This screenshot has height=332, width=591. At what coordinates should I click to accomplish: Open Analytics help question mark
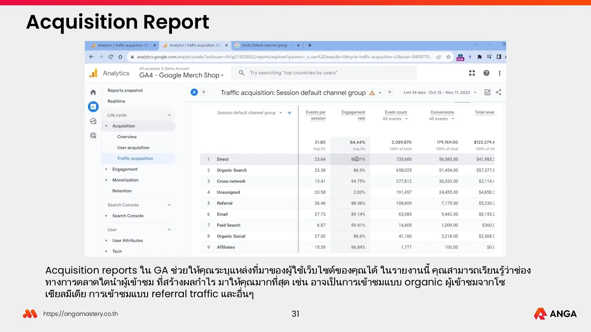(486, 73)
